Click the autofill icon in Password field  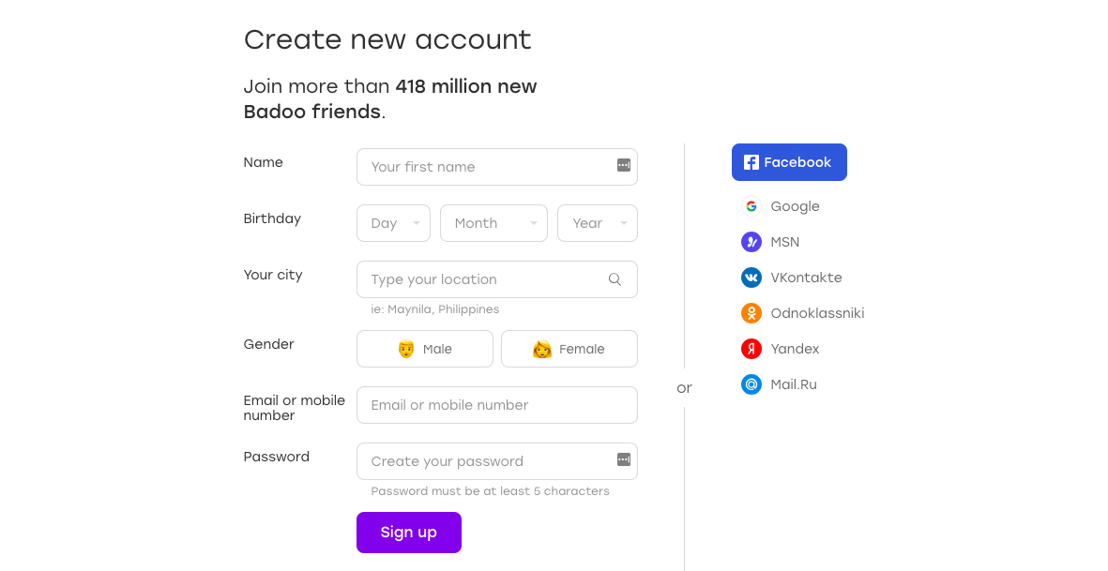click(x=624, y=459)
